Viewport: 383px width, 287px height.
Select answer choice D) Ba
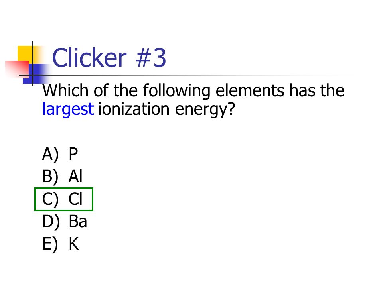pyautogui.click(x=65, y=221)
